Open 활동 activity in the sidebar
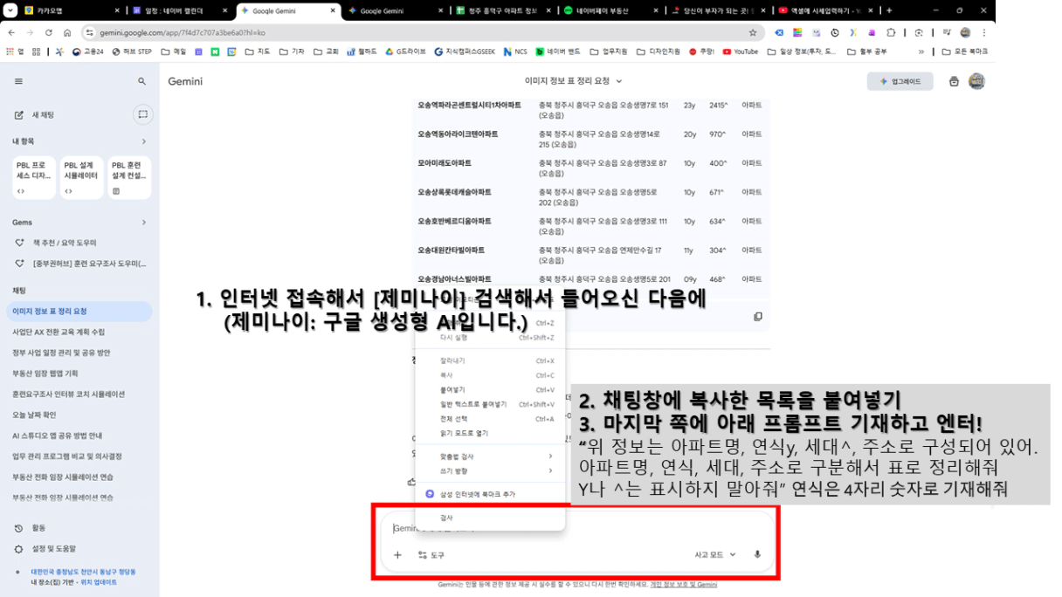 [40, 528]
